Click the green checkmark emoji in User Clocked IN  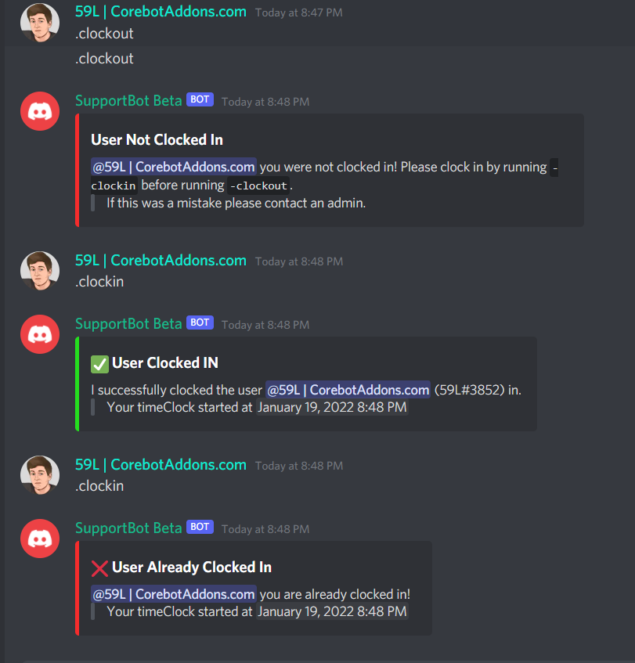(100, 364)
